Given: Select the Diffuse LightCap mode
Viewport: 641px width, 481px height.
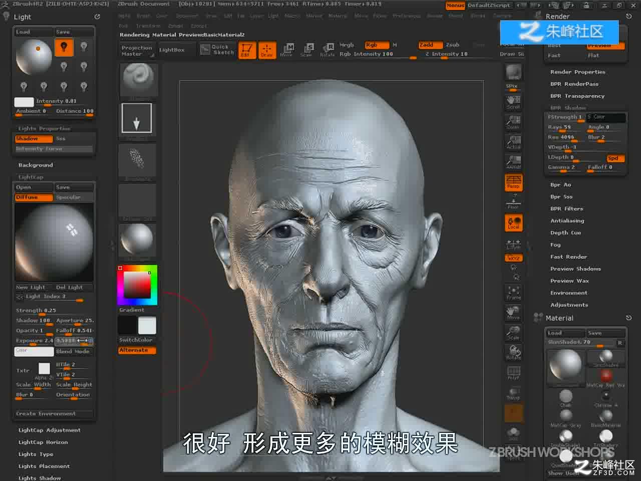Looking at the screenshot, I should pos(34,197).
